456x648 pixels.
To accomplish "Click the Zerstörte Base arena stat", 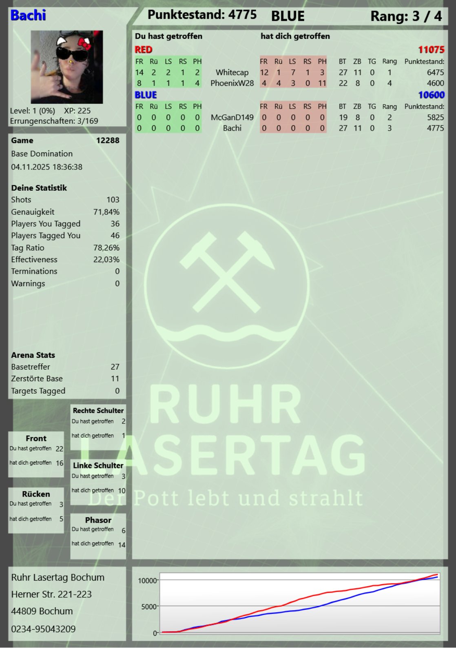I will point(65,379).
